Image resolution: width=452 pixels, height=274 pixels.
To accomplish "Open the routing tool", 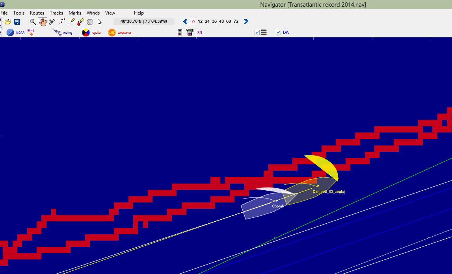I will click(x=63, y=33).
